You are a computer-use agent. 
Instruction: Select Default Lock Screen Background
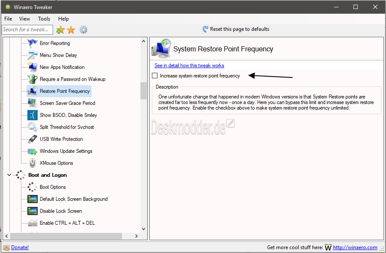pos(74,199)
